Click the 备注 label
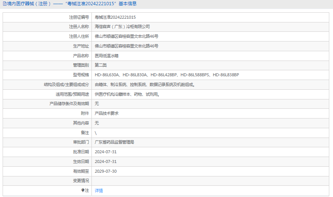Image resolution: width=333 pixels, height=197 pixels. 85,133
